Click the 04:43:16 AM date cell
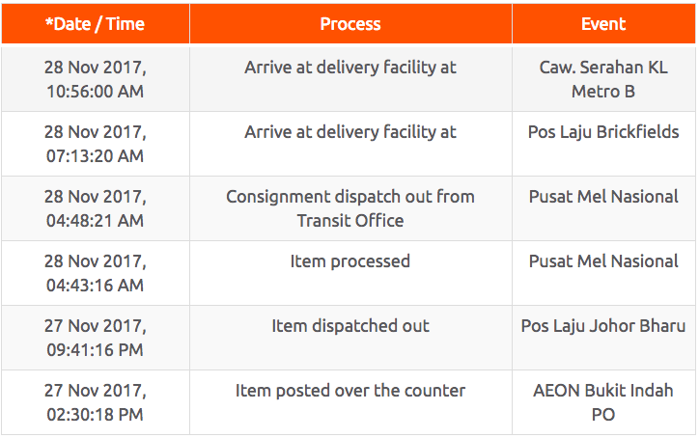The image size is (699, 438). (x=96, y=273)
